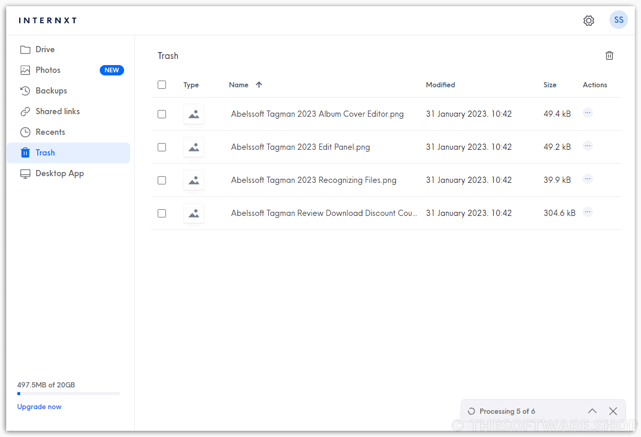Viewport: 641px width, 437px height.
Task: Click the NEW badge beside Photos
Action: pyautogui.click(x=112, y=70)
